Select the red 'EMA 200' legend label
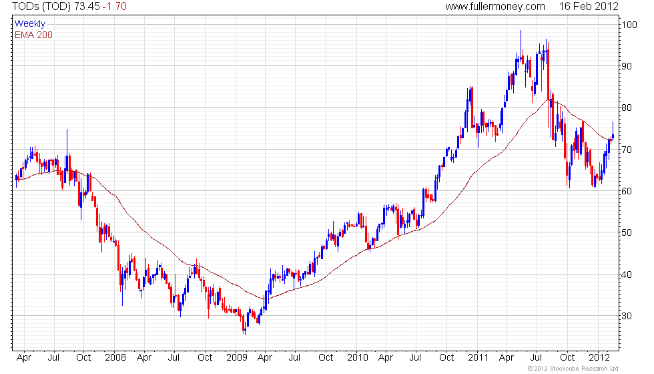This screenshot has height=374, width=654. (33, 35)
